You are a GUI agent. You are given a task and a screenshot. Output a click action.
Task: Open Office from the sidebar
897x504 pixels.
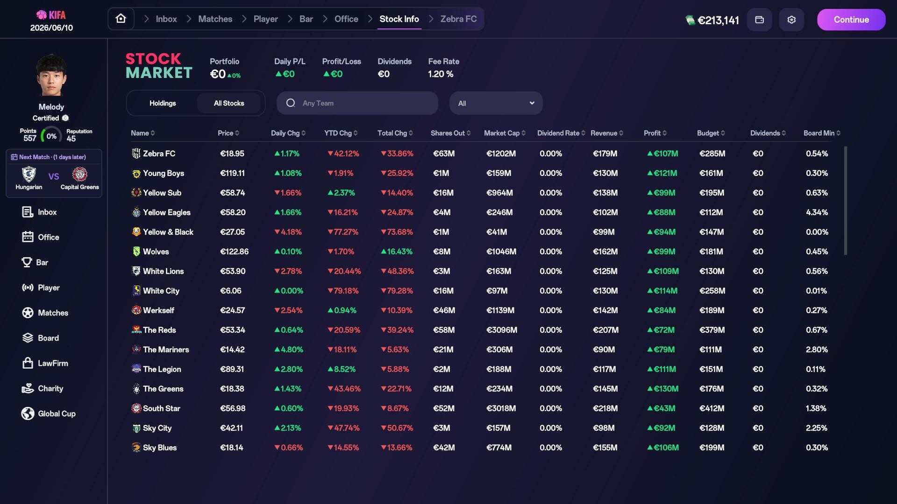[x=40, y=237]
